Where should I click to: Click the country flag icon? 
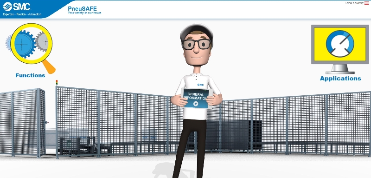click(x=366, y=3)
